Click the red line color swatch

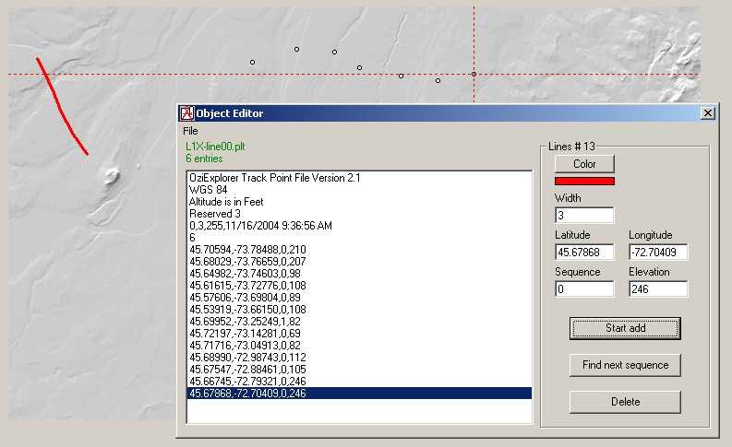tap(584, 181)
